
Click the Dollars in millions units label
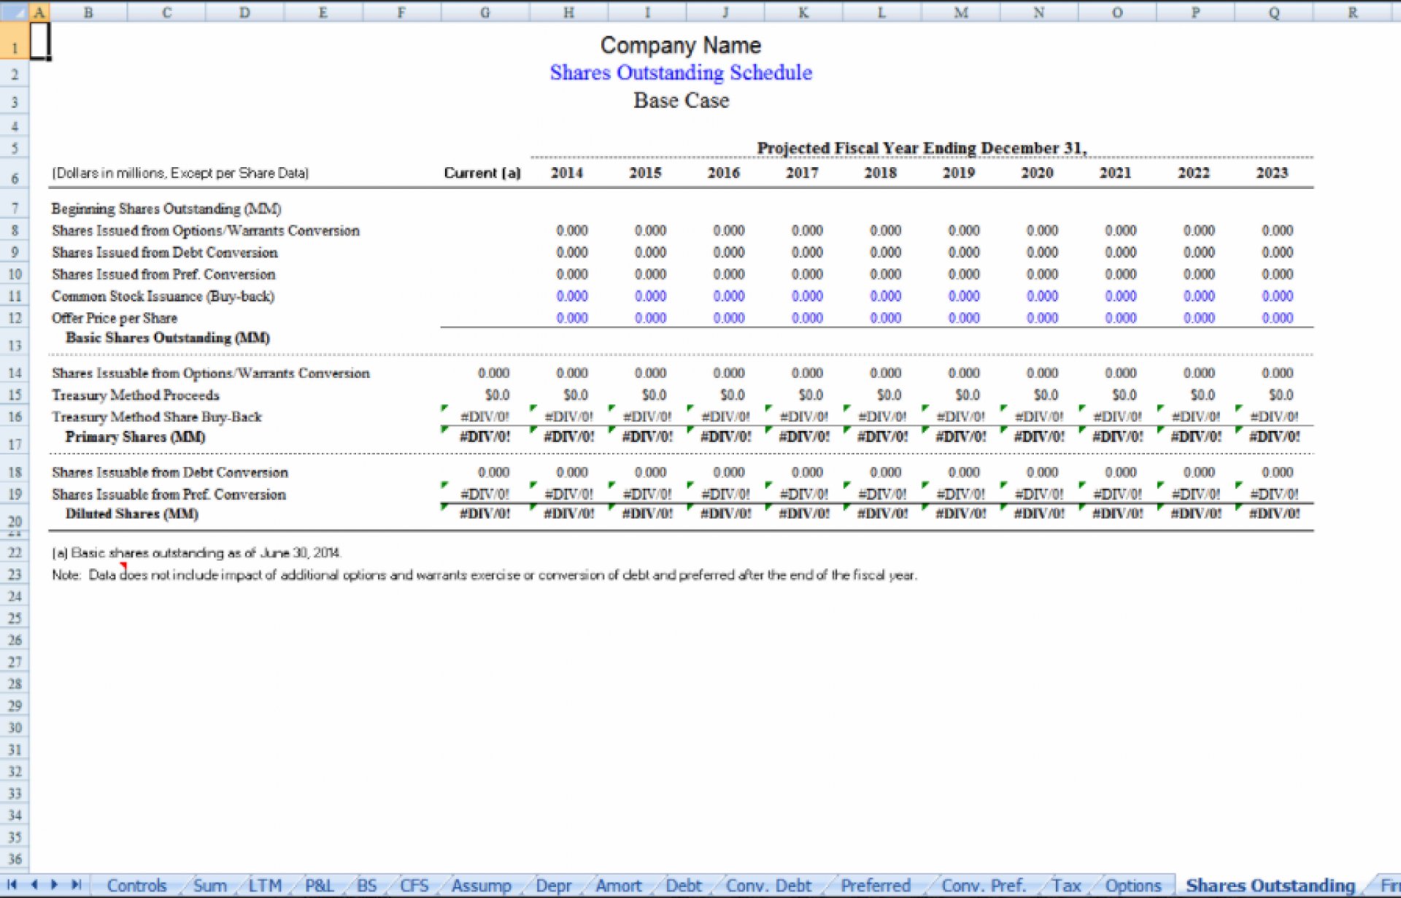[180, 173]
